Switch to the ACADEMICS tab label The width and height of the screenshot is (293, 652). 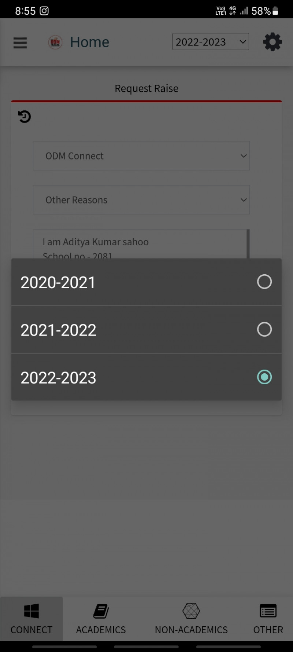pyautogui.click(x=101, y=630)
